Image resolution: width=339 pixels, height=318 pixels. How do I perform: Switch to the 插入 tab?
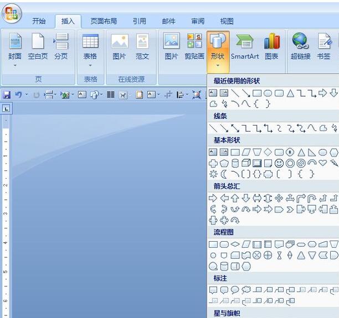[68, 21]
